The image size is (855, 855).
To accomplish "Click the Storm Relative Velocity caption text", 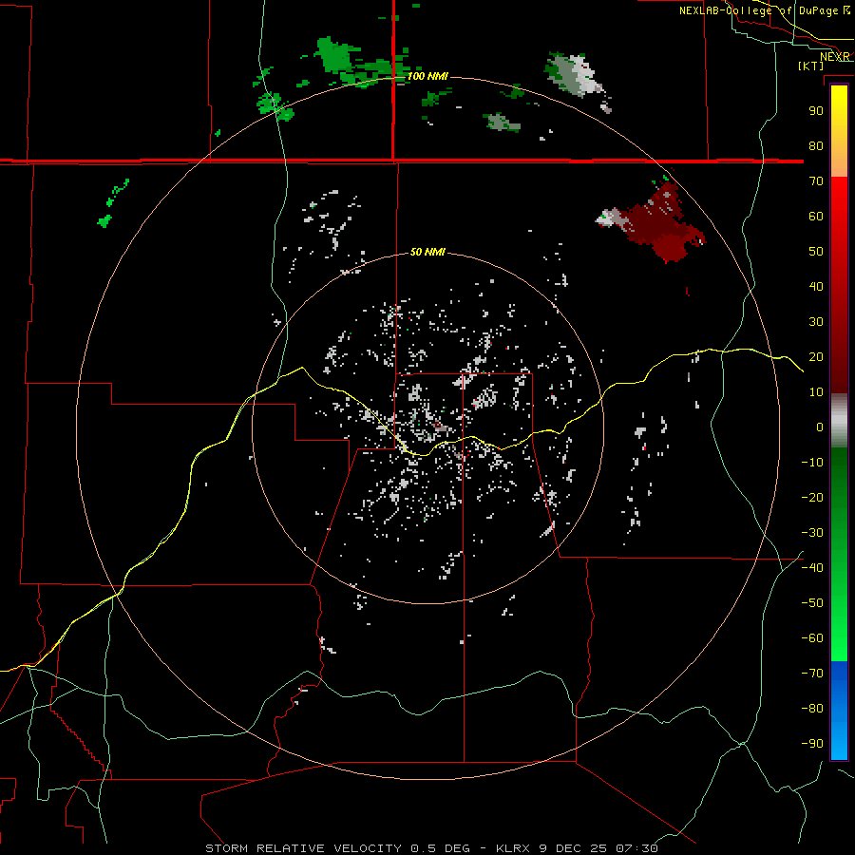I will pyautogui.click(x=431, y=848).
